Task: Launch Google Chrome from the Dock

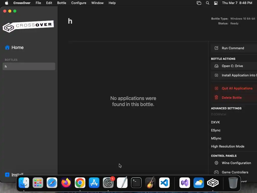Action: point(80,183)
